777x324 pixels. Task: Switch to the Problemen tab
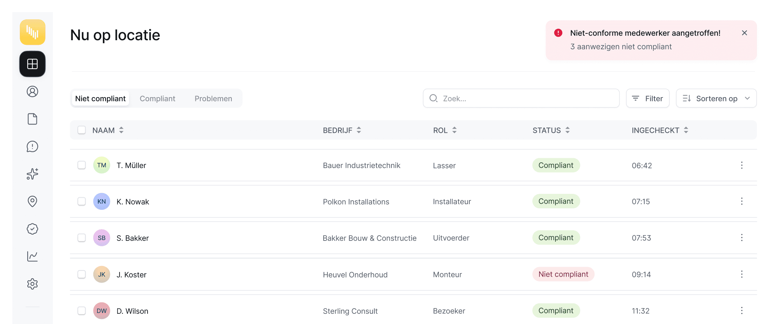213,98
